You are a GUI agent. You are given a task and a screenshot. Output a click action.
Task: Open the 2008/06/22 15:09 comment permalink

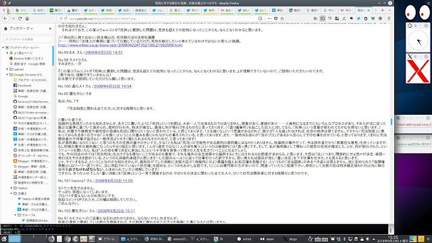point(114,181)
